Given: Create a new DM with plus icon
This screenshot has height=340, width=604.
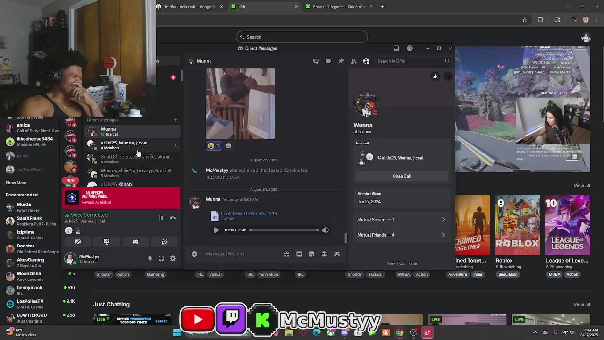Looking at the screenshot, I should tap(176, 120).
